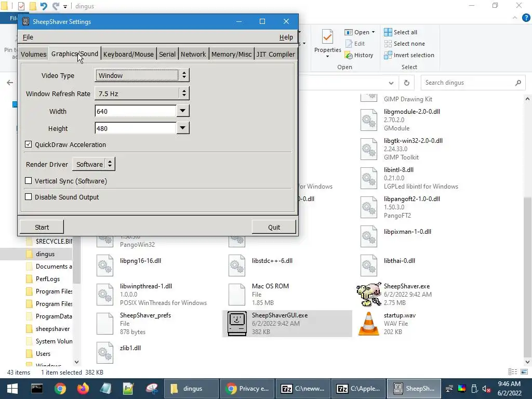Open Window Refresh Rate dropdown

click(x=142, y=94)
